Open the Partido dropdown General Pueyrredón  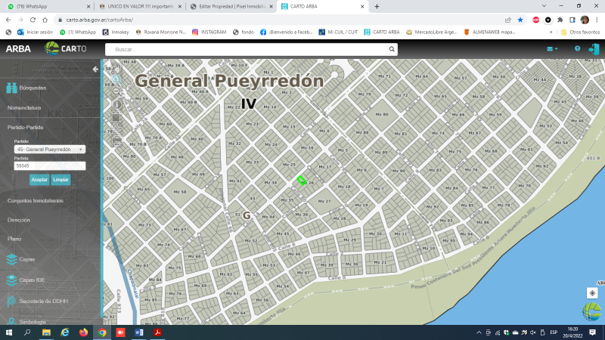(x=50, y=149)
